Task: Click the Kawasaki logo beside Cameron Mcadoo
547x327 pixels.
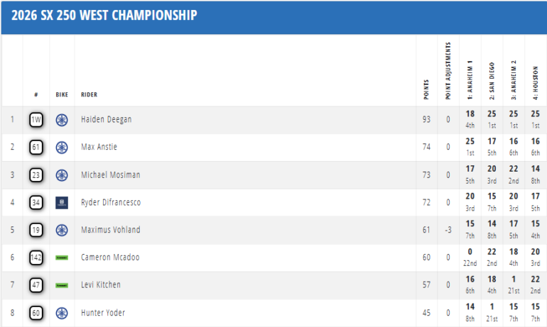Action: tap(62, 257)
